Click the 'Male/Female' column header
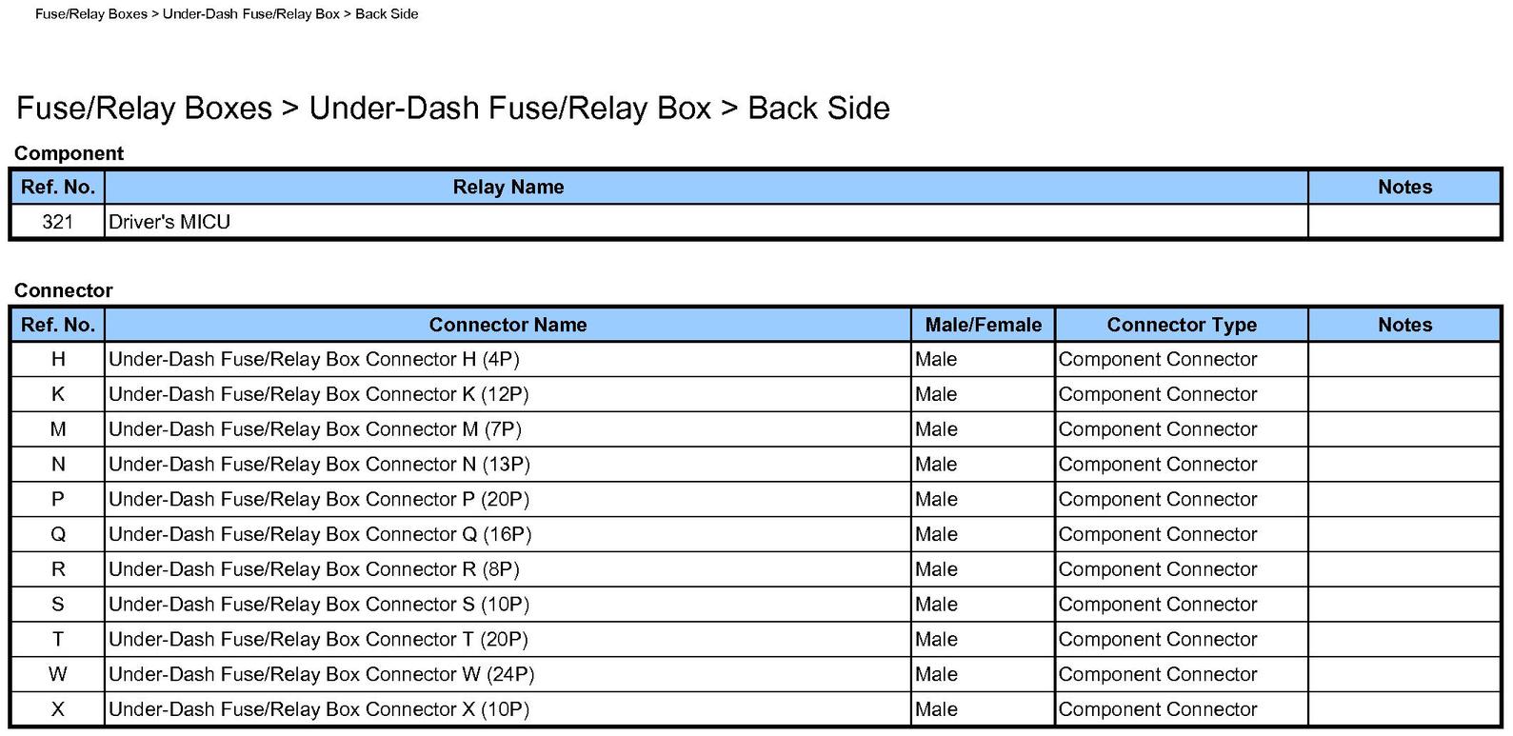1513x736 pixels. pos(983,325)
